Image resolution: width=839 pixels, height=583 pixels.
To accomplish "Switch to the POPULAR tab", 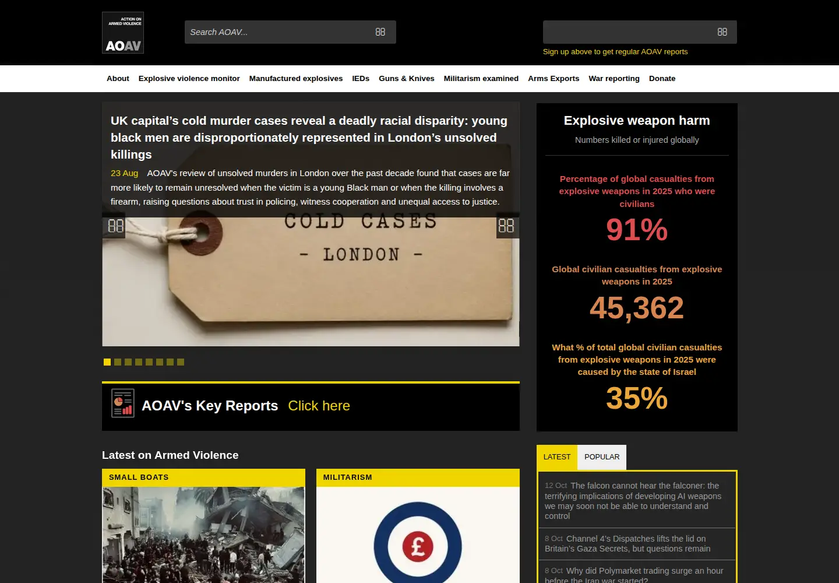I will pyautogui.click(x=602, y=457).
